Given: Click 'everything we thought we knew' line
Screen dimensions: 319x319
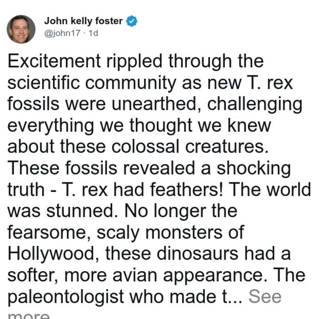Looking at the screenshot, I should click(x=139, y=125).
